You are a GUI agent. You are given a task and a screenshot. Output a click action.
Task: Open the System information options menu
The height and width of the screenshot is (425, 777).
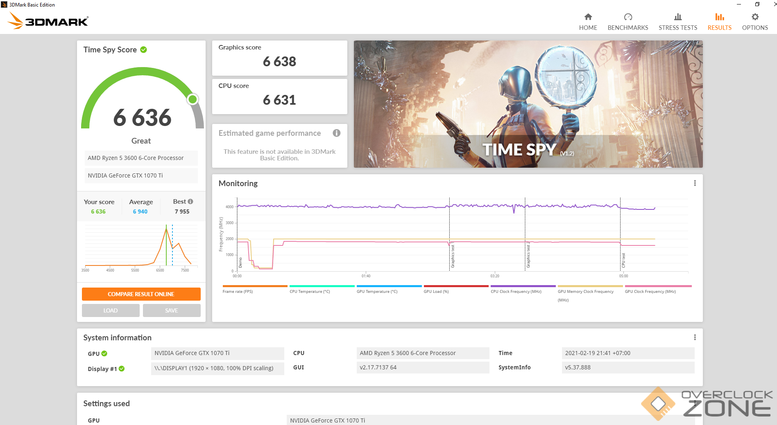coord(695,337)
